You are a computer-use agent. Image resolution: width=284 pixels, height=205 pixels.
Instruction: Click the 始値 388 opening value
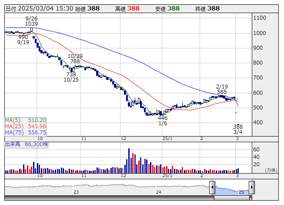87,9
